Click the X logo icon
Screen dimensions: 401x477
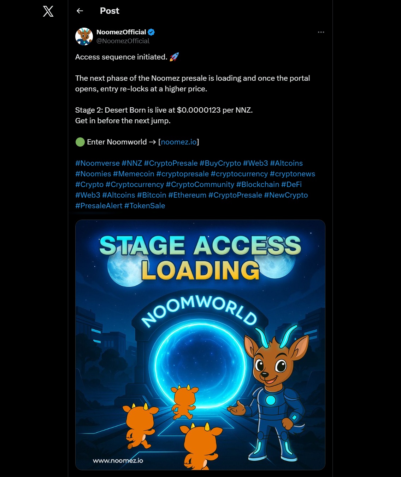pos(48,11)
